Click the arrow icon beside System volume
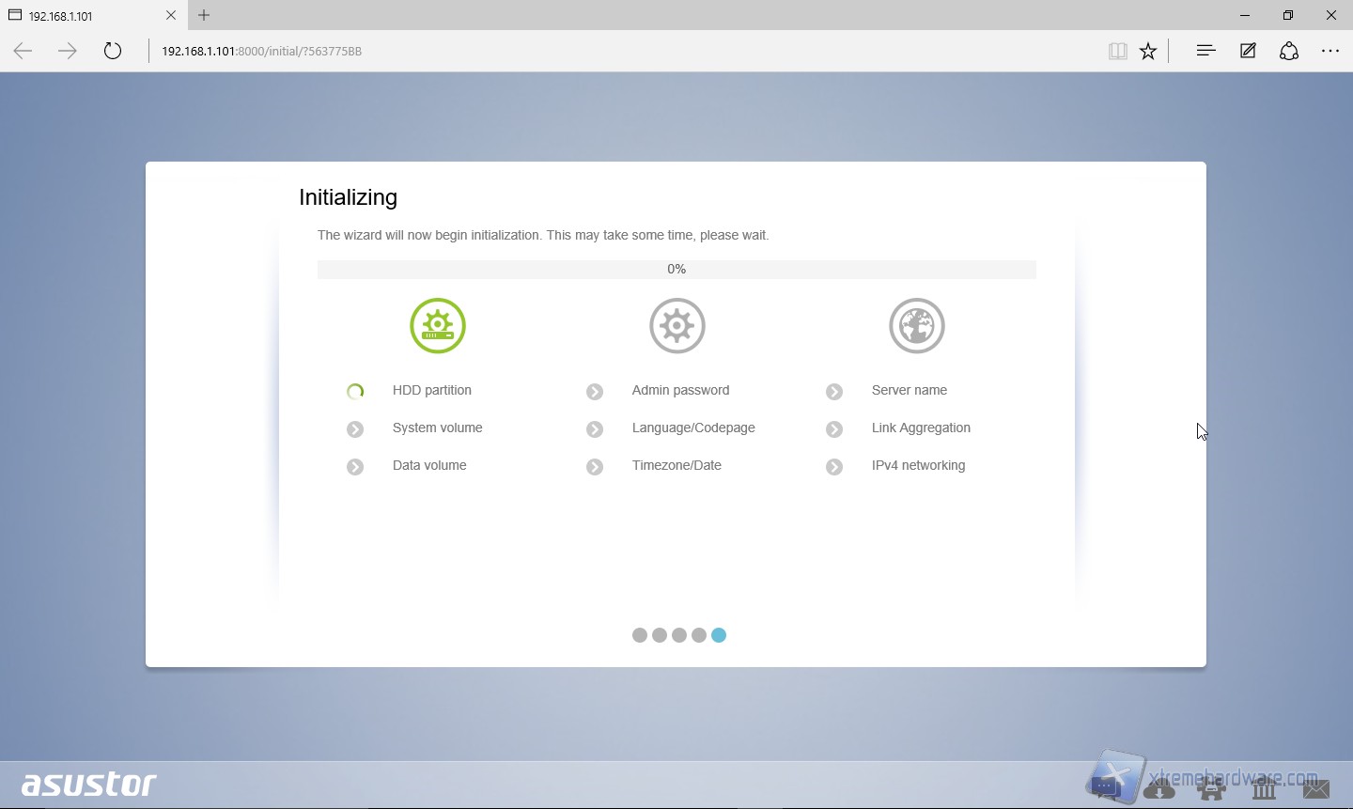 click(x=355, y=429)
